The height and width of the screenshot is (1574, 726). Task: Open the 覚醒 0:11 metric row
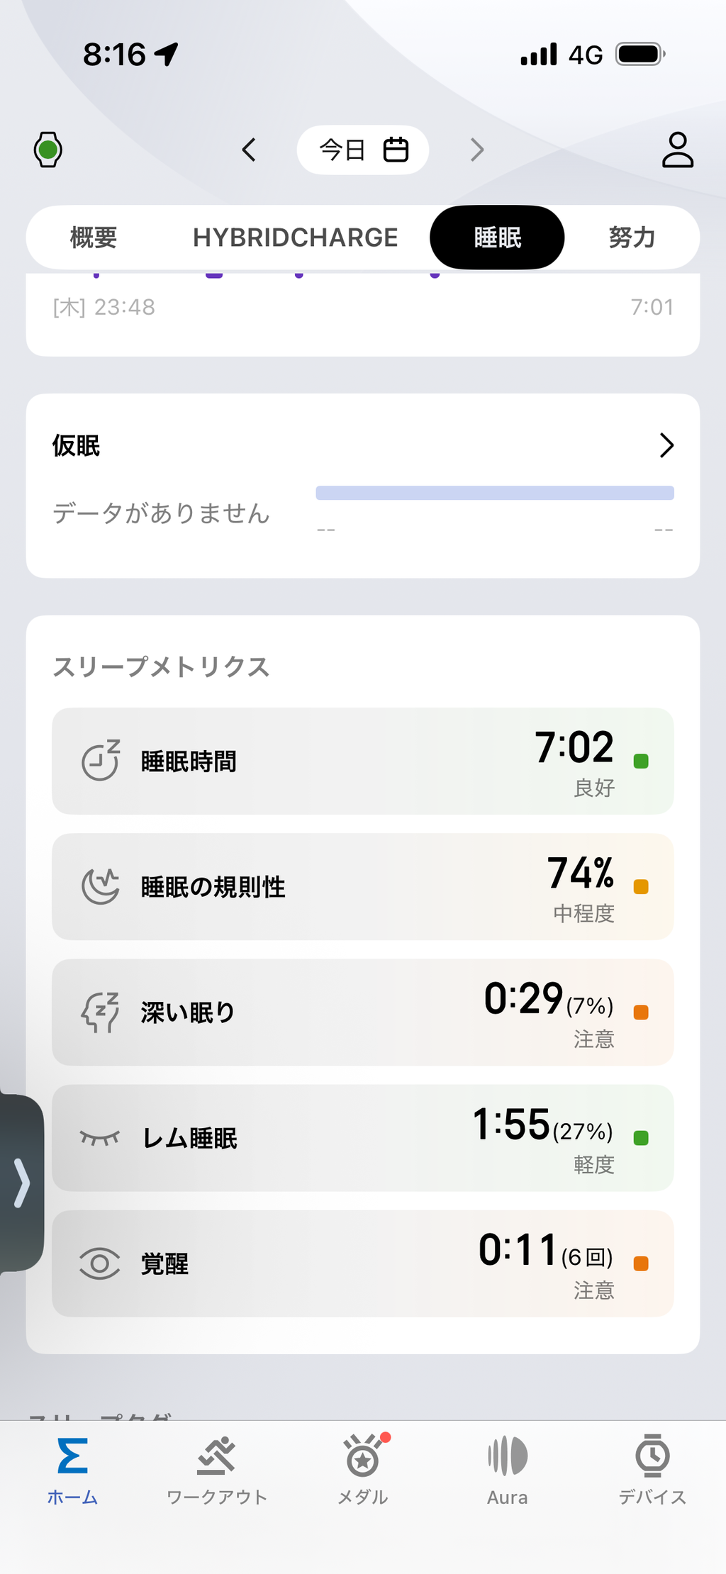(x=363, y=1263)
